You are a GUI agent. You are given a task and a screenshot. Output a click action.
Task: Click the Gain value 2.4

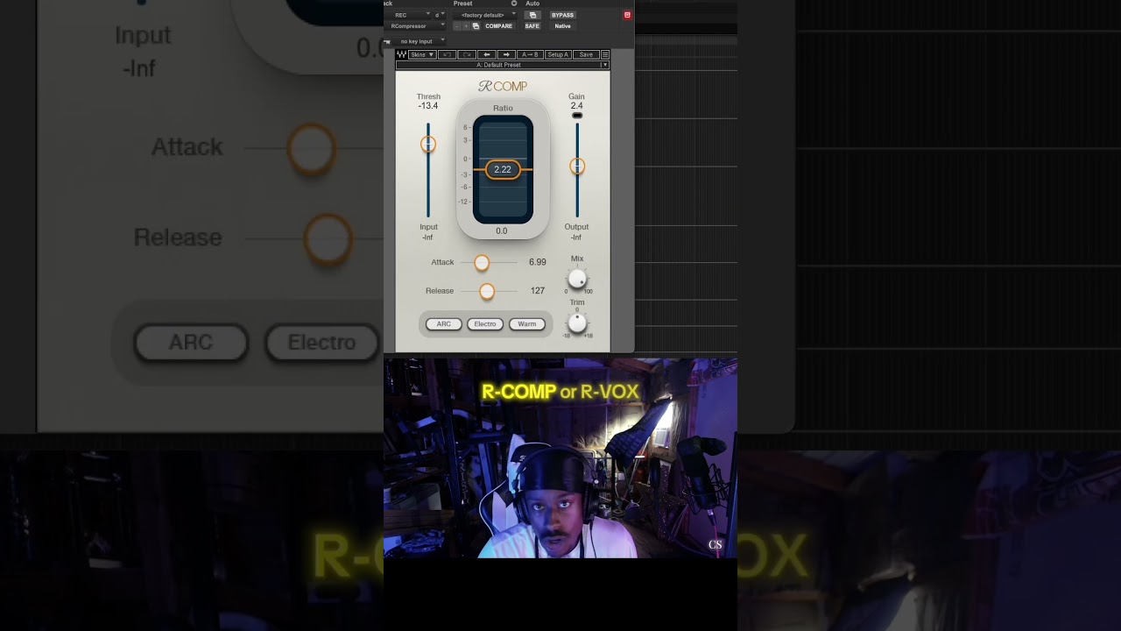point(576,106)
